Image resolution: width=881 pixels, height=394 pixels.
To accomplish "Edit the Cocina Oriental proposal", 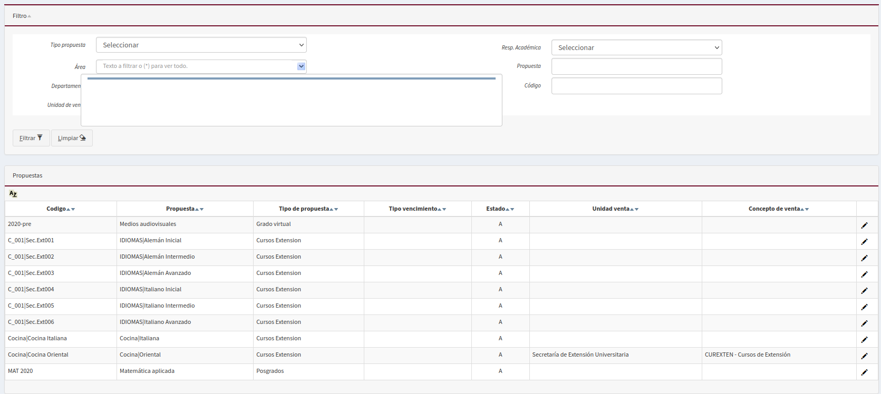I will (x=864, y=356).
